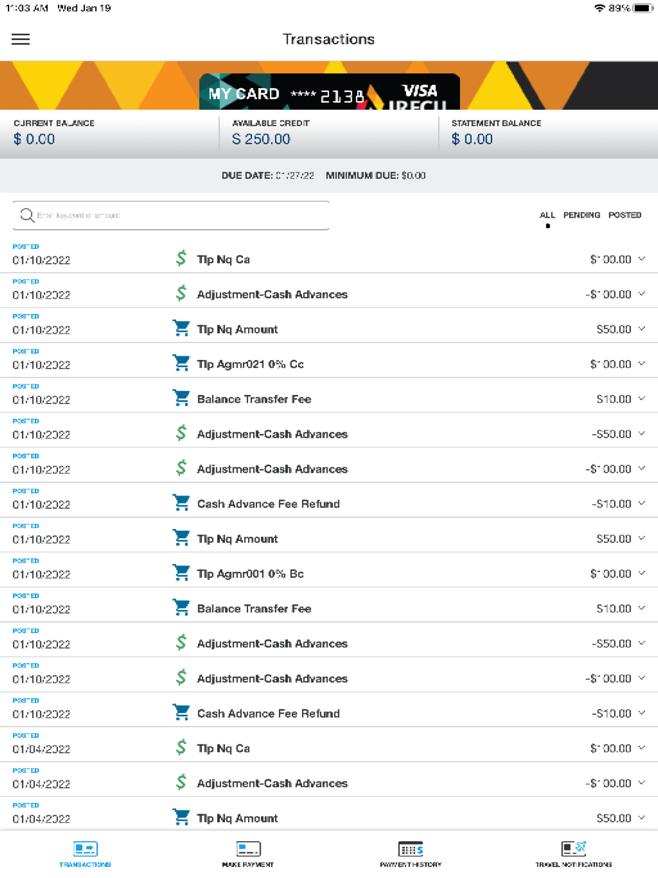Screen dimensions: 658x878
Task: Tap the search magnifier icon
Action: (27, 215)
